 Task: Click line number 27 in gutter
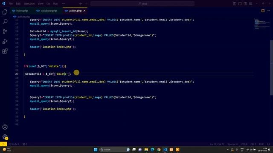(17, 74)
